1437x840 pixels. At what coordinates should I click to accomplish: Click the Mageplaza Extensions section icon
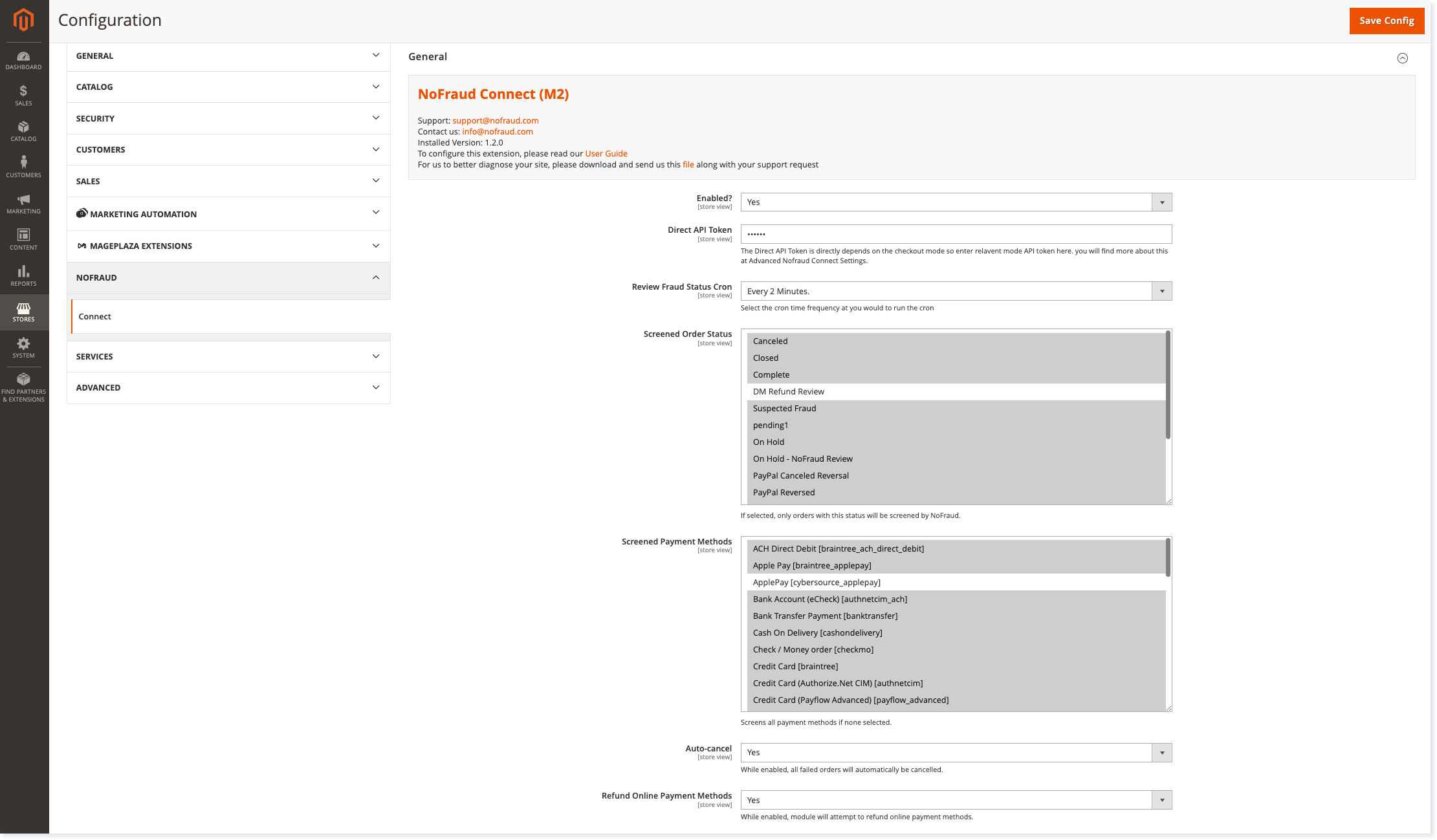click(x=82, y=246)
